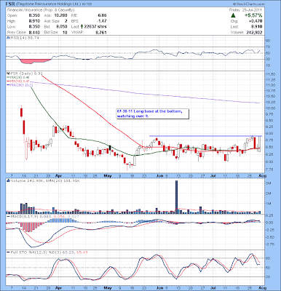Click the Bid Size value 10

point(65,32)
